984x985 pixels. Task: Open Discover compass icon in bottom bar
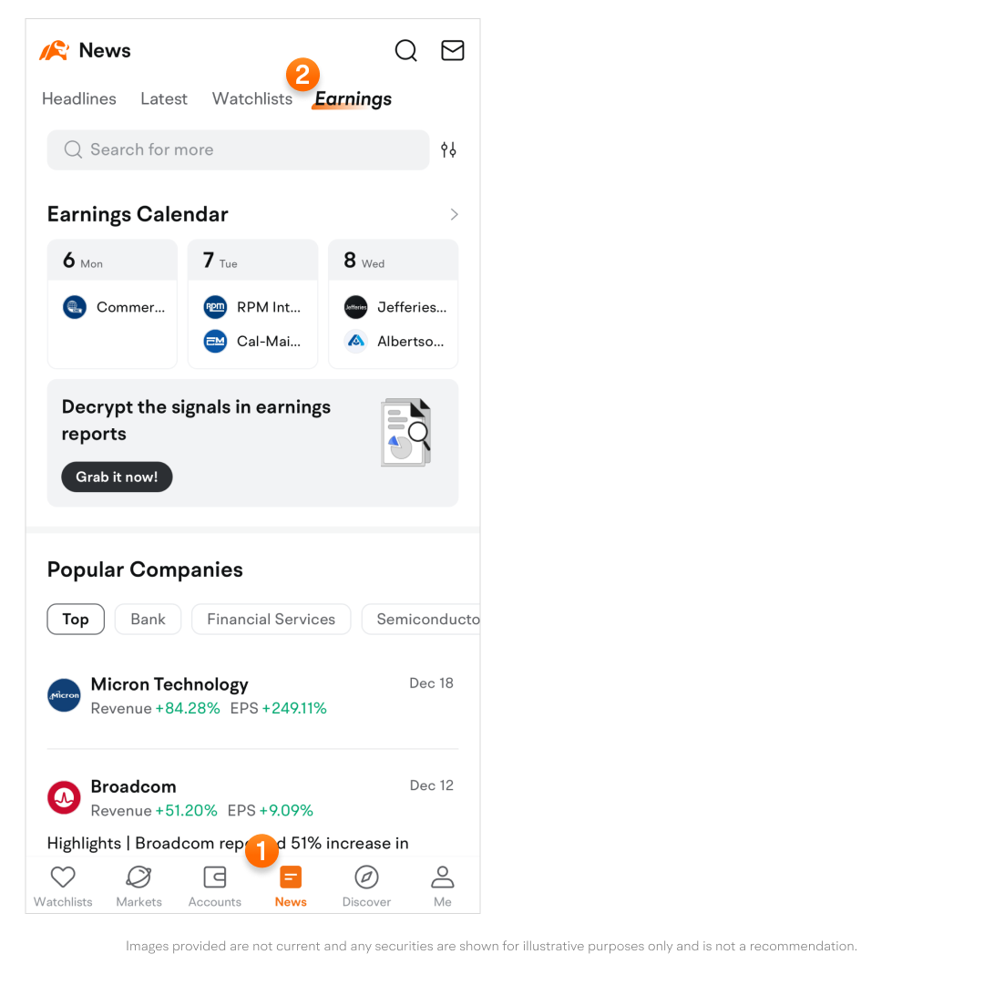(366, 877)
